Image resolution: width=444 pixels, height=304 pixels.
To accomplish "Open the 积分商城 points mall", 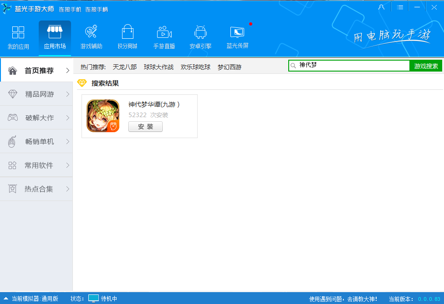I will pyautogui.click(x=128, y=37).
